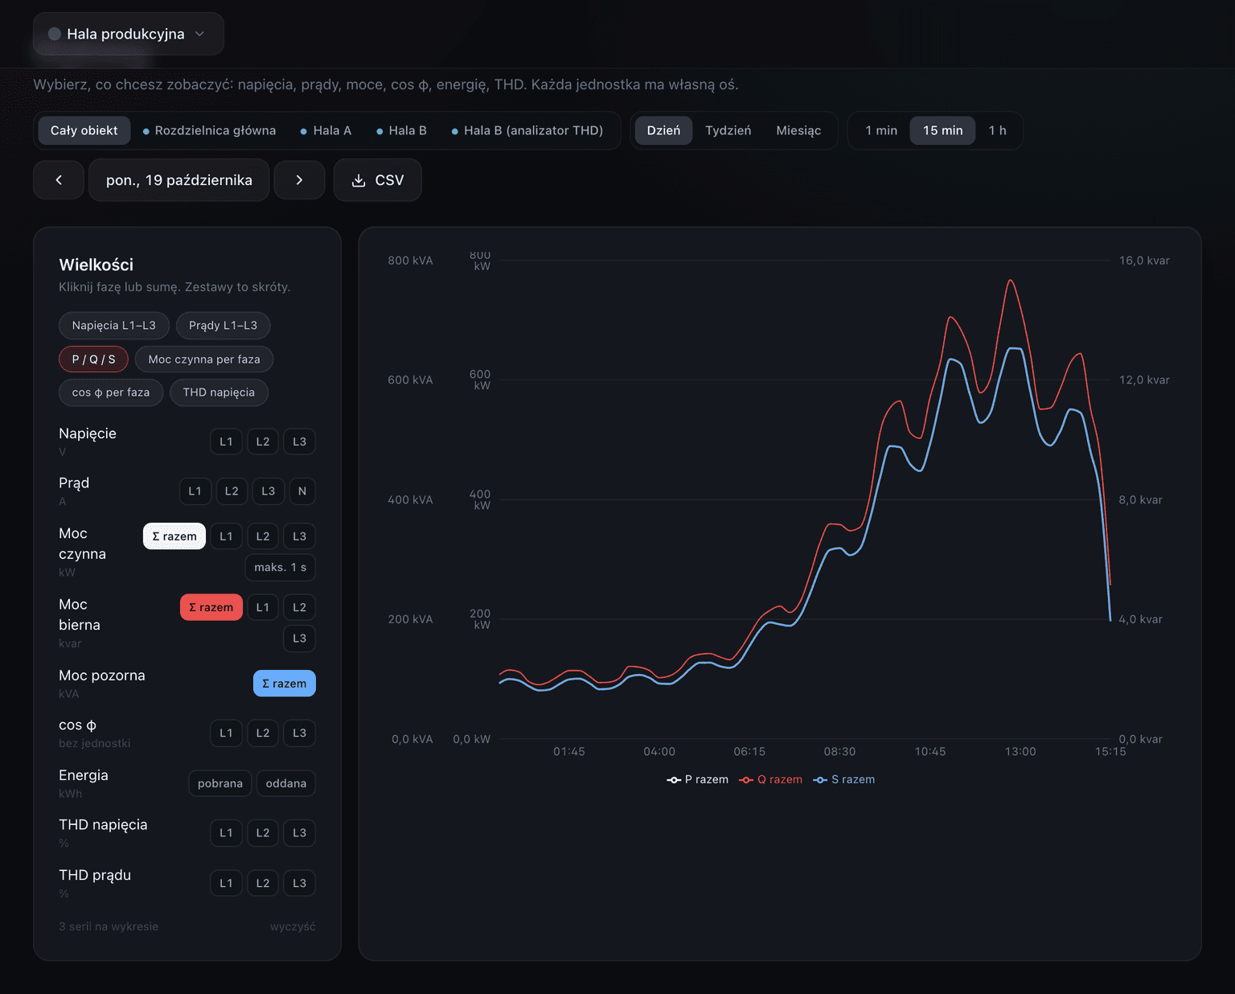Toggle Prąd N series
Screen dimensions: 1235x994
pyautogui.click(x=302, y=491)
